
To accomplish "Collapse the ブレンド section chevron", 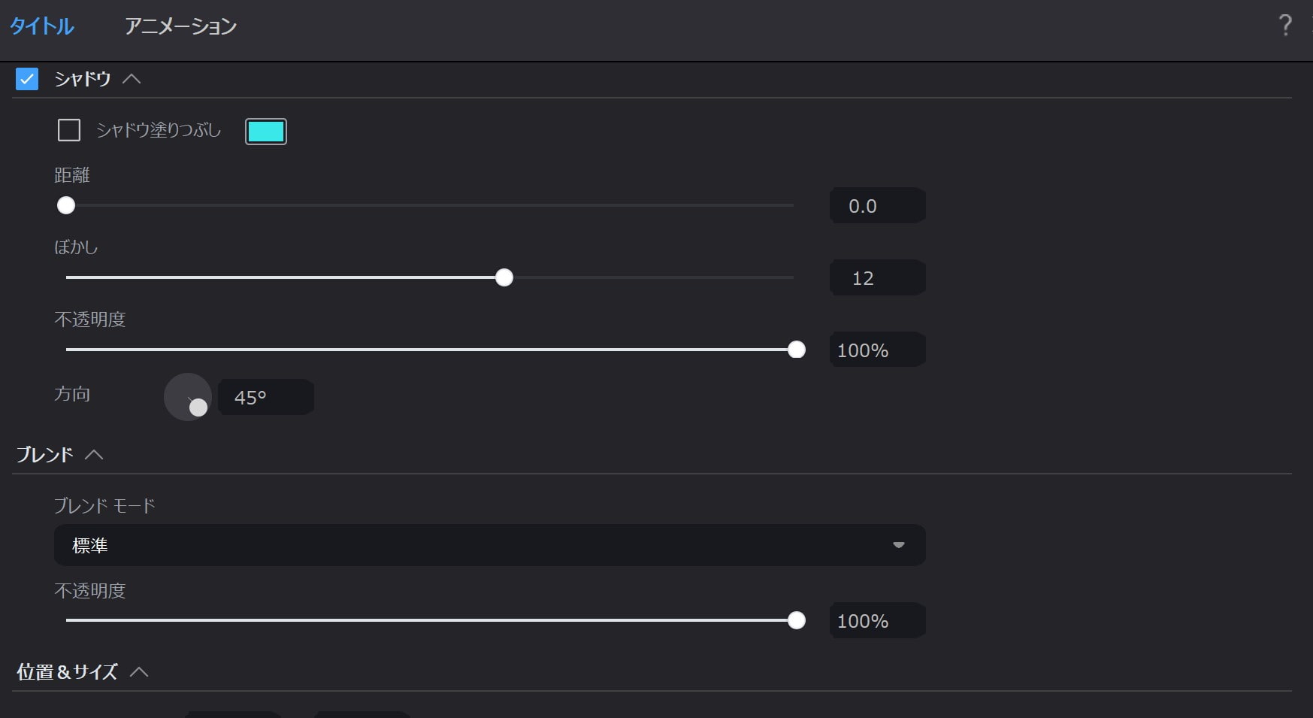I will pos(94,455).
